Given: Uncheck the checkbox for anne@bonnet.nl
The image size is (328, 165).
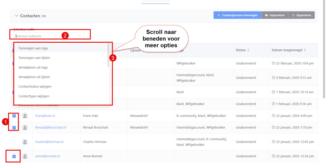Looking at the screenshot, I should coord(14,156).
